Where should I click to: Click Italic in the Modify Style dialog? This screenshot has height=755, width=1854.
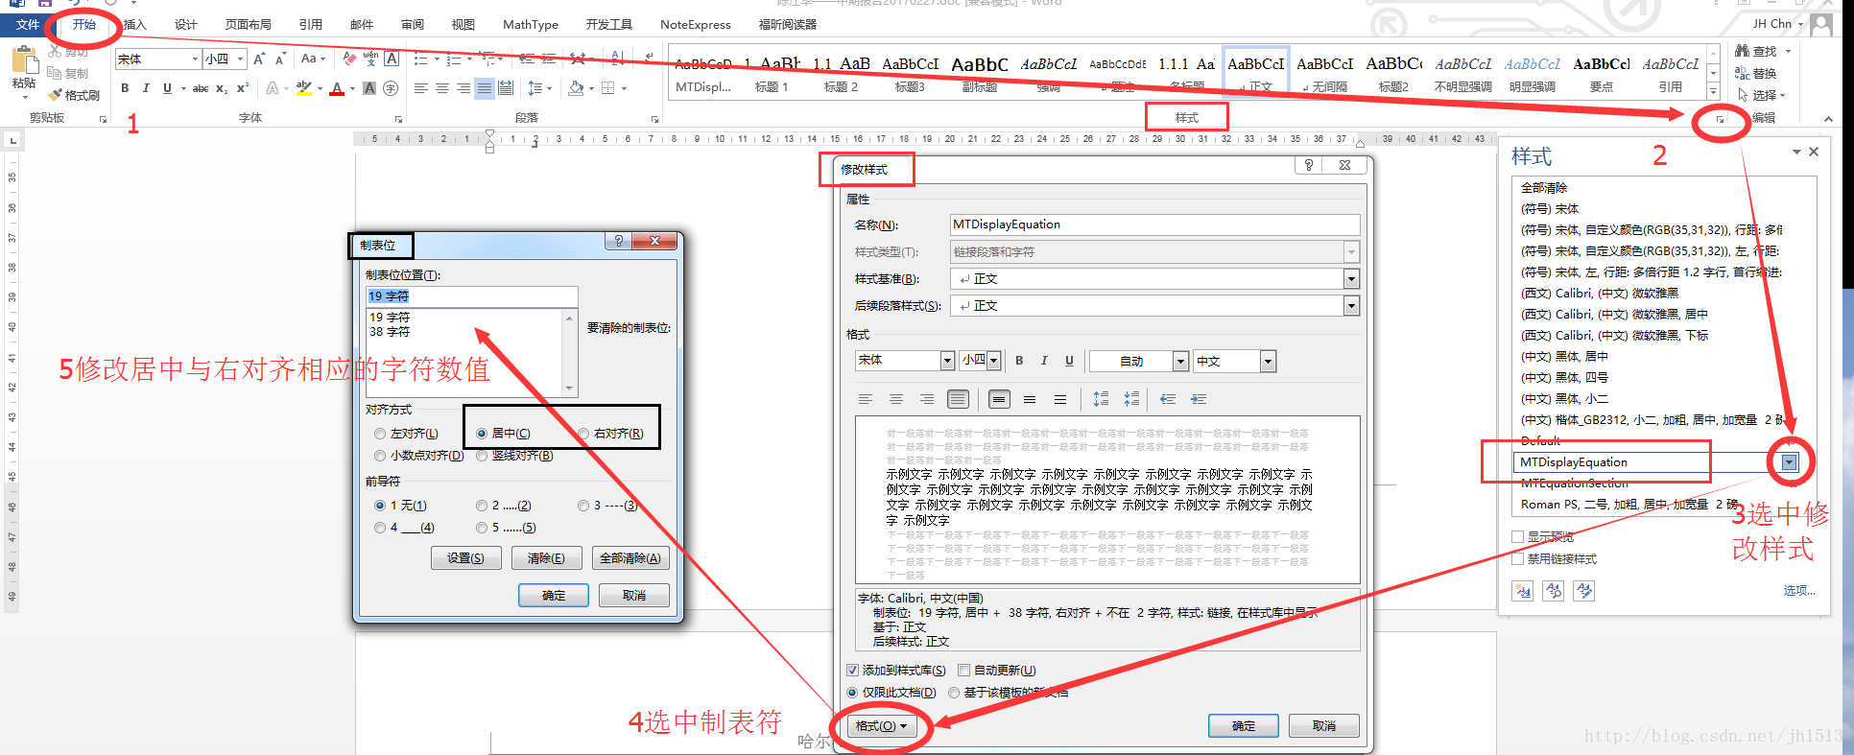1044,361
